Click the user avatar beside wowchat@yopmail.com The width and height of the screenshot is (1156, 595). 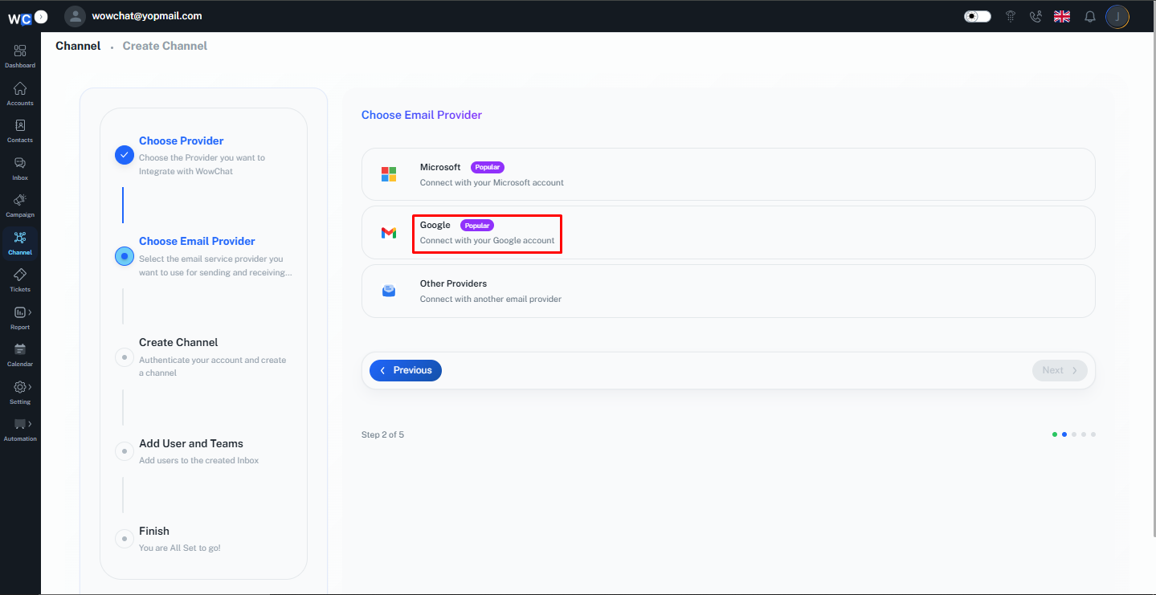(x=75, y=16)
